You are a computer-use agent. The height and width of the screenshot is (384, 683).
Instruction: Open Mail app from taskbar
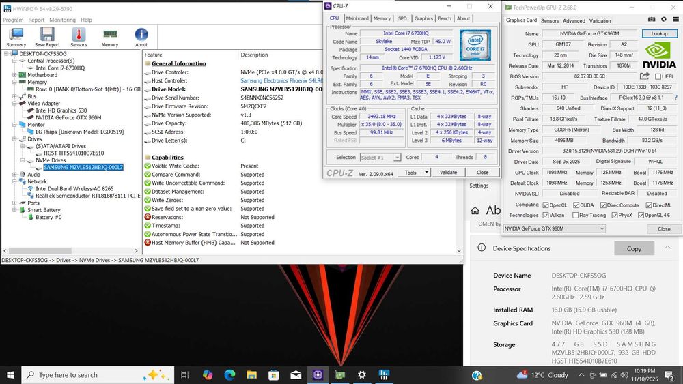tap(296, 375)
